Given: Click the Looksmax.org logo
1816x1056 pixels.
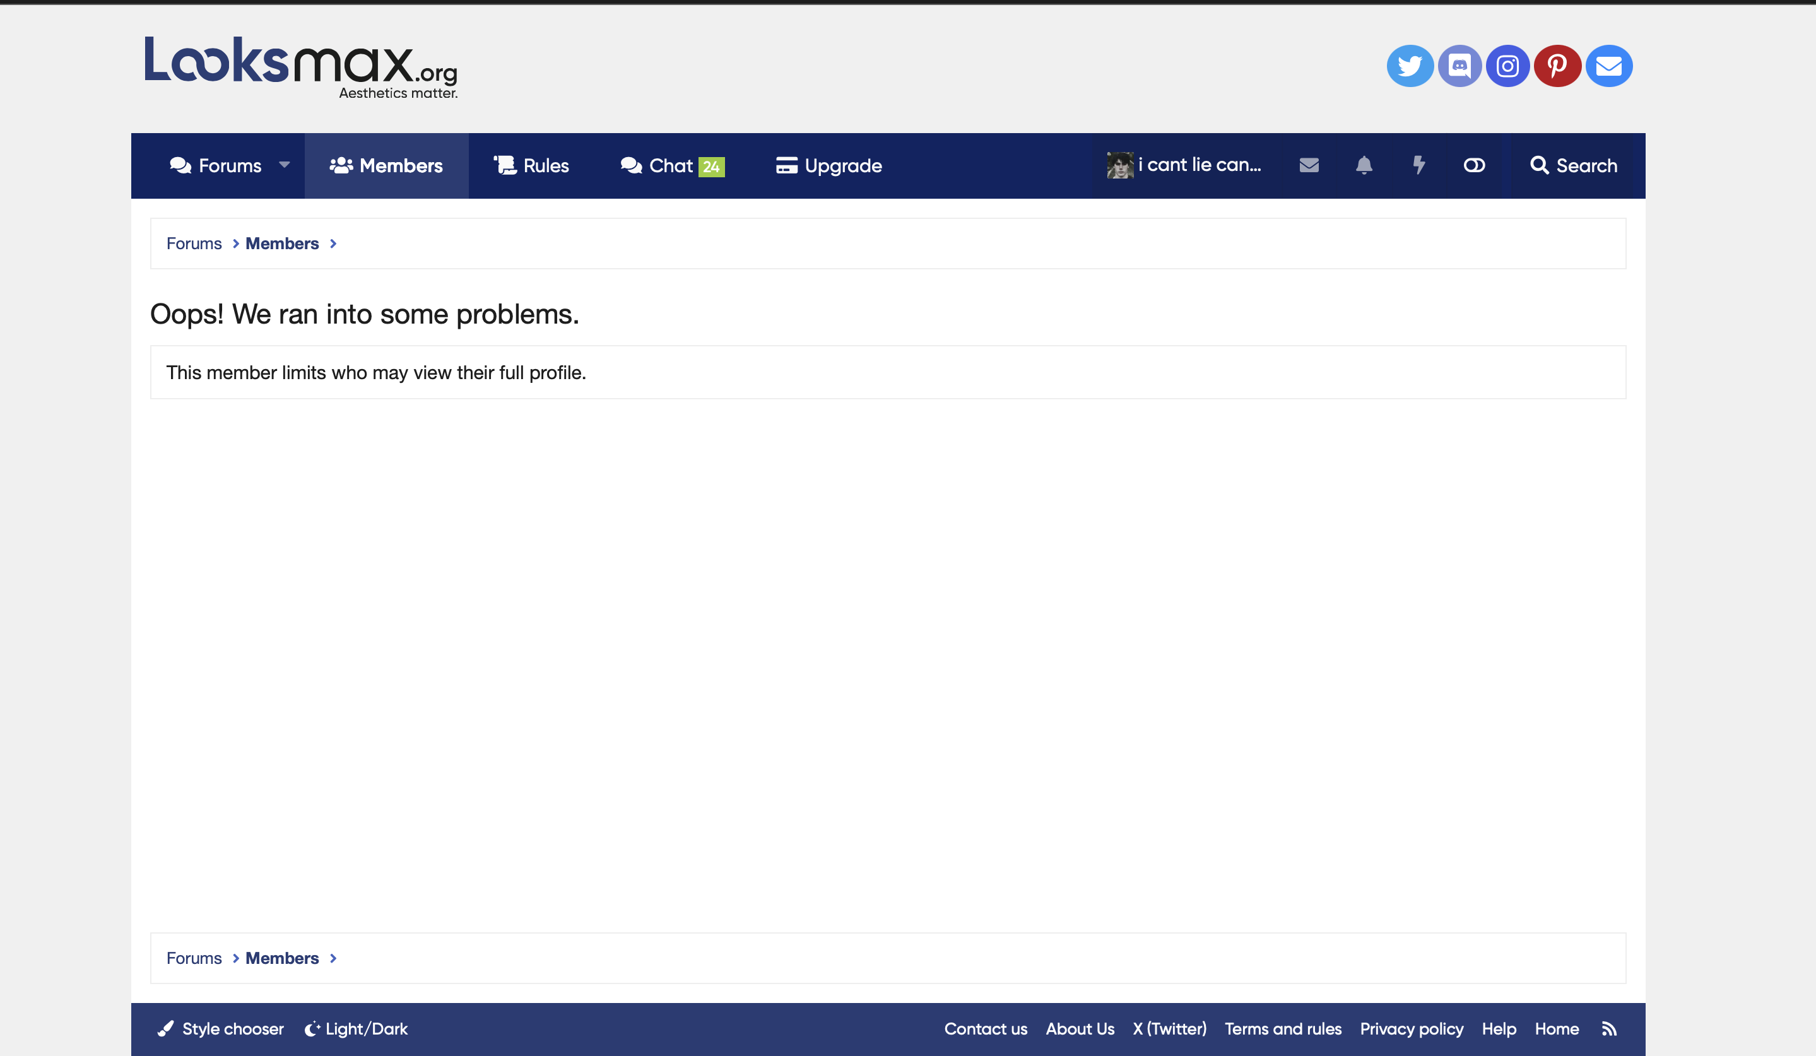Looking at the screenshot, I should click(x=301, y=67).
